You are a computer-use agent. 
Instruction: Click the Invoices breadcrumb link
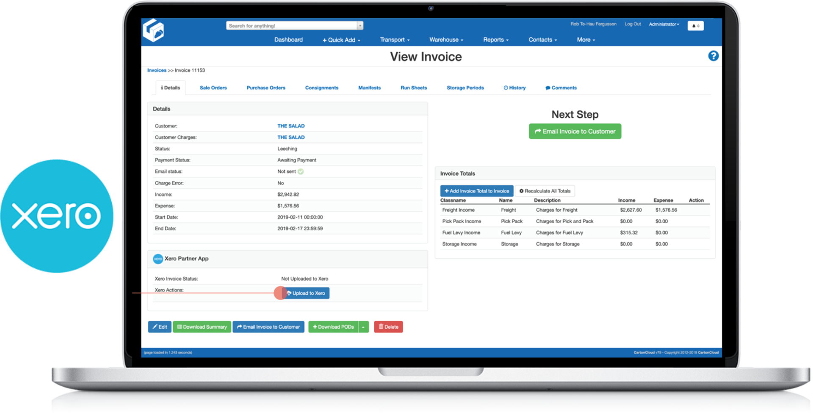click(157, 70)
